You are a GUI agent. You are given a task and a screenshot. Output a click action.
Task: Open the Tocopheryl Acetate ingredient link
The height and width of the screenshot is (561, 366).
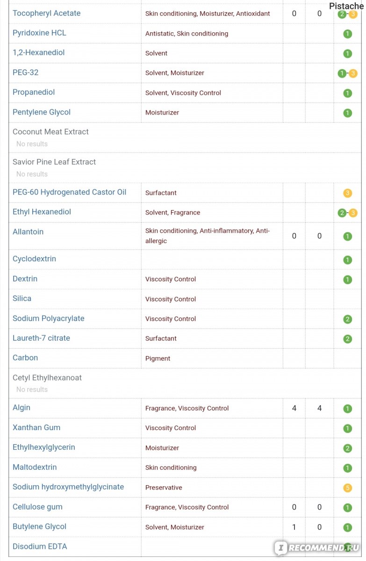coord(46,13)
